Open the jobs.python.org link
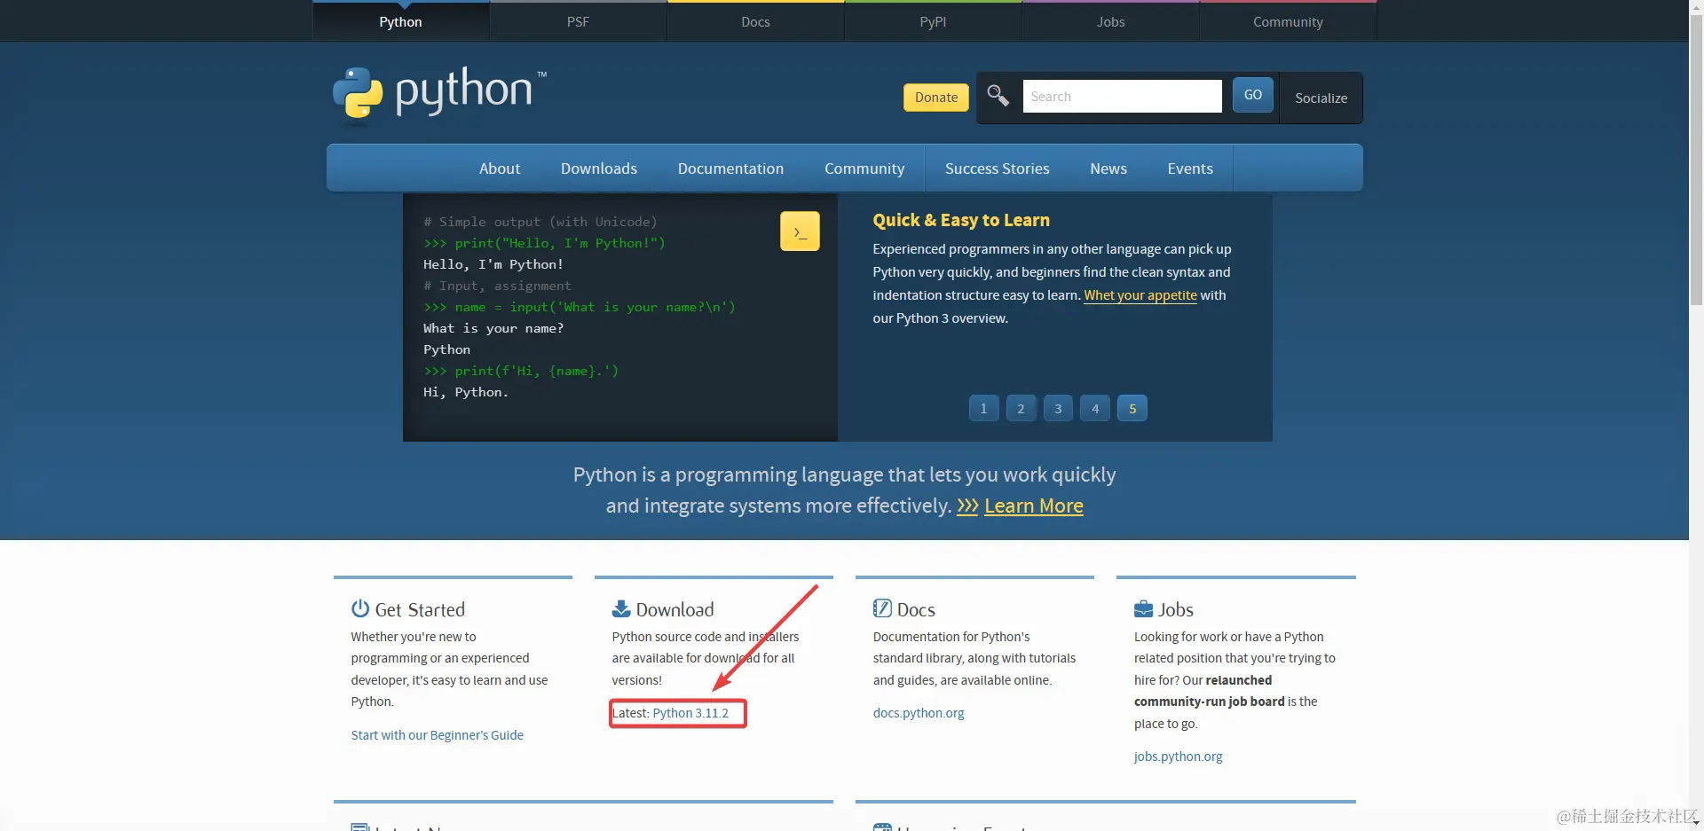The width and height of the screenshot is (1704, 831). coord(1179,757)
